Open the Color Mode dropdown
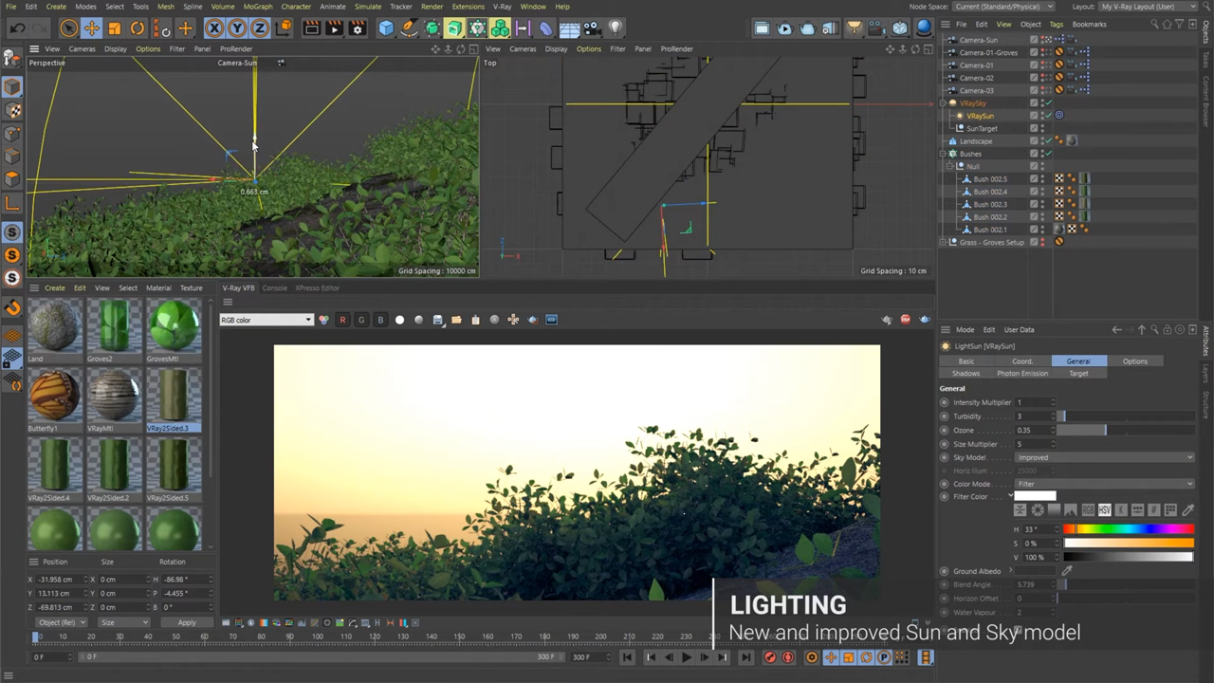The width and height of the screenshot is (1214, 683). [1105, 484]
